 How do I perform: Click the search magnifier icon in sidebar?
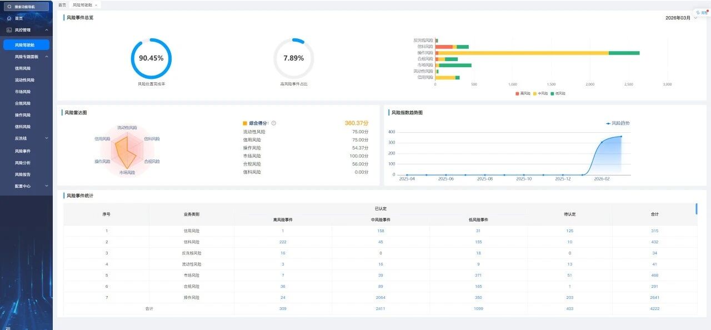click(x=9, y=7)
